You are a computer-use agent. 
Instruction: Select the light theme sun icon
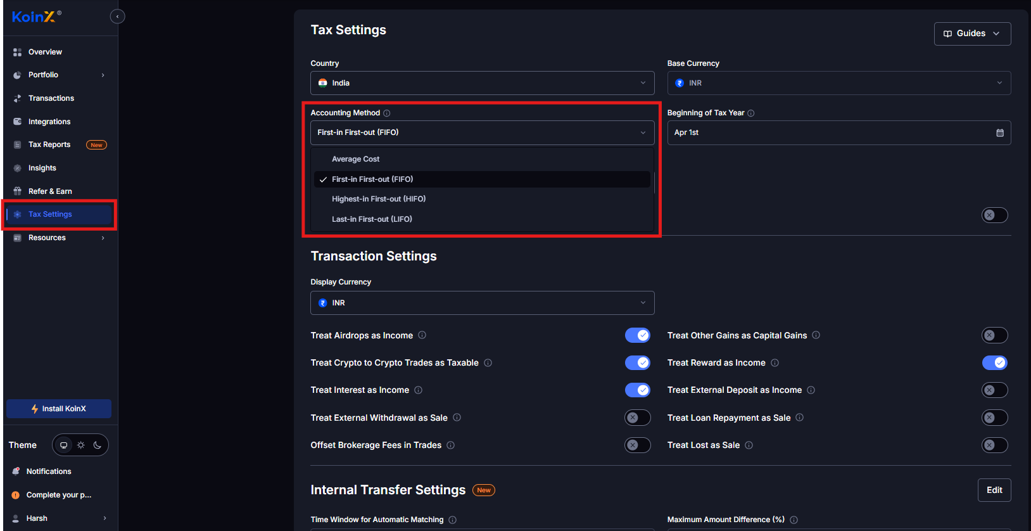[80, 445]
